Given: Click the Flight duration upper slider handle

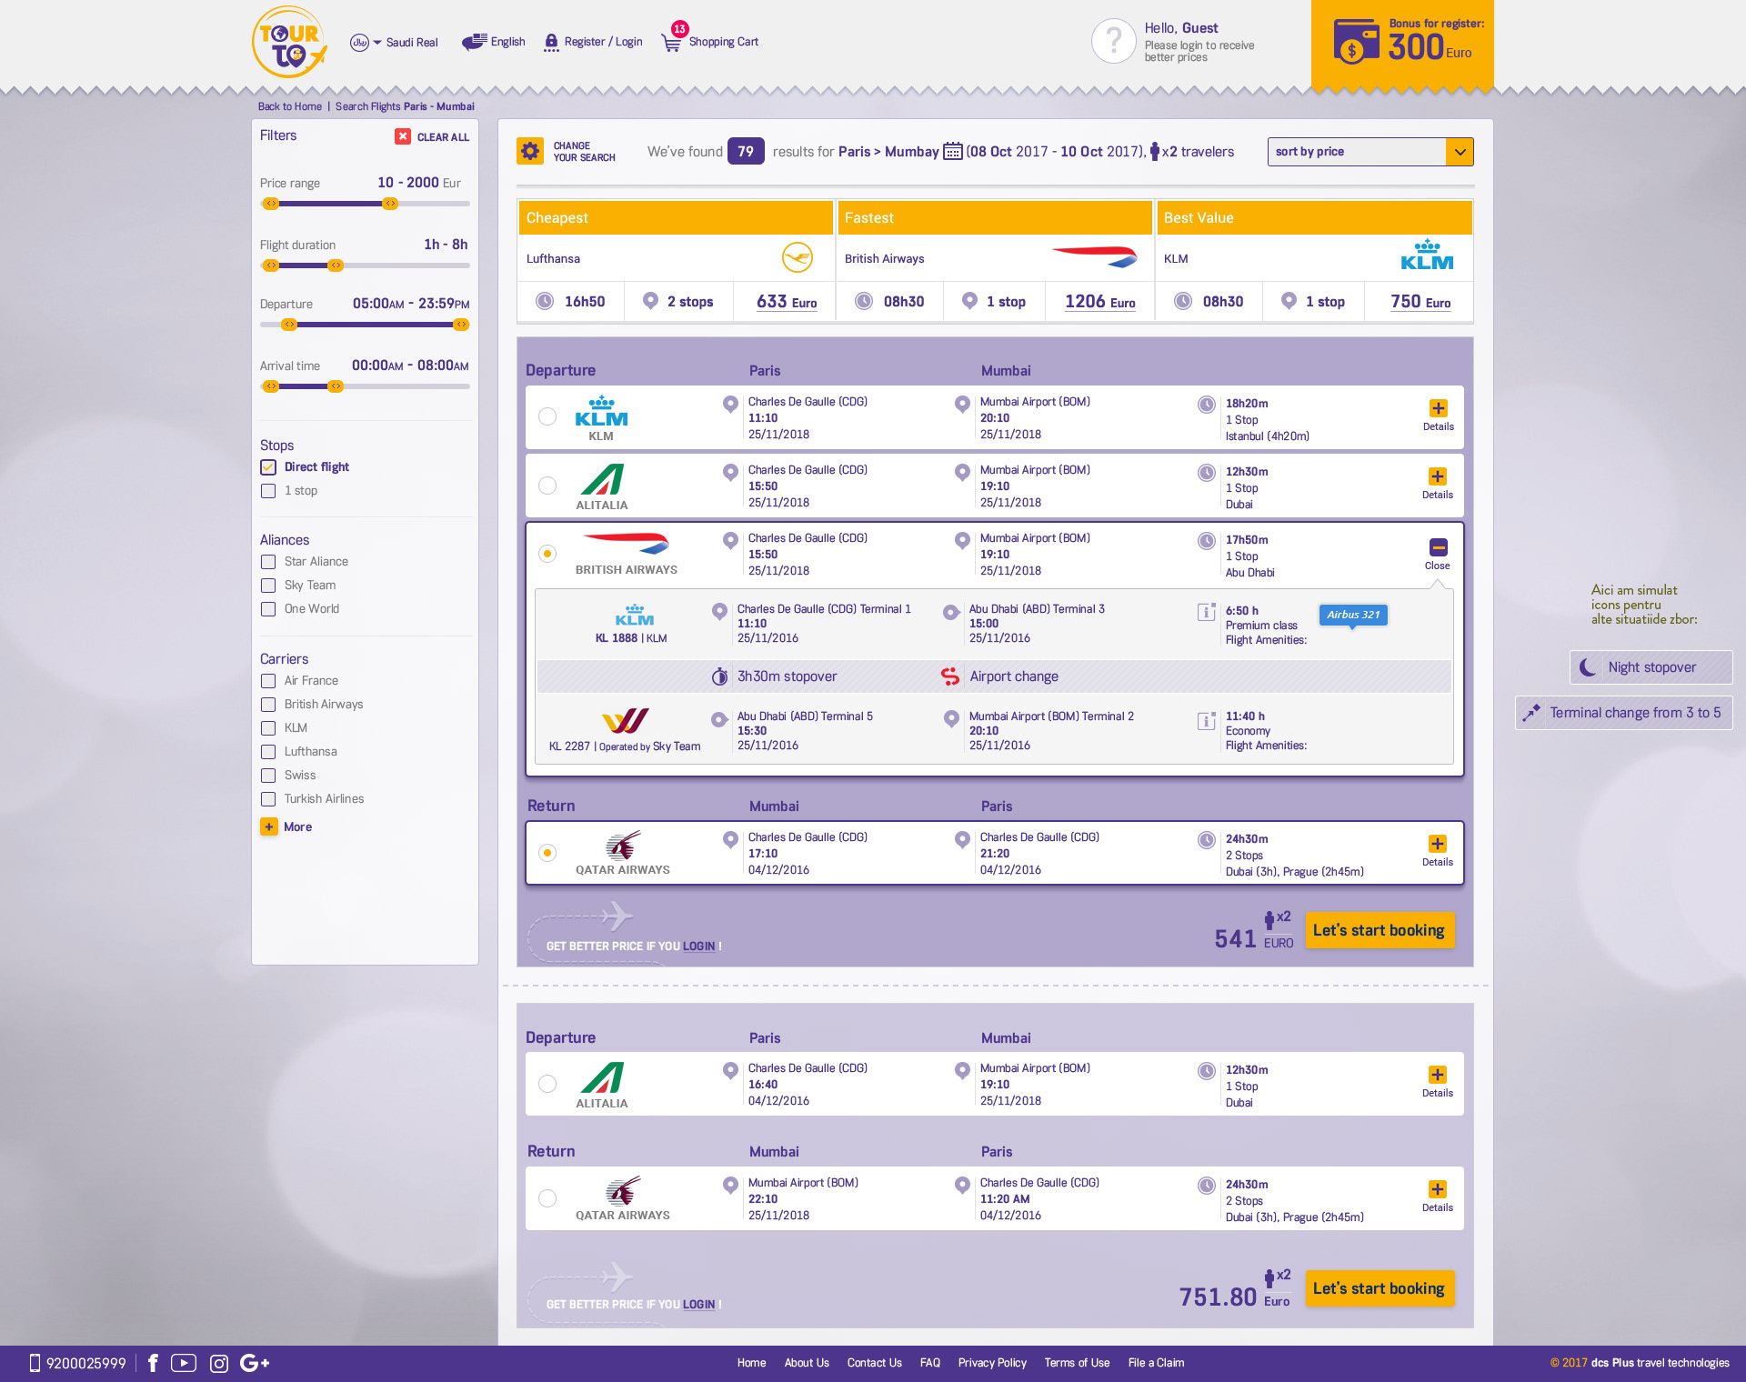Looking at the screenshot, I should click(336, 265).
